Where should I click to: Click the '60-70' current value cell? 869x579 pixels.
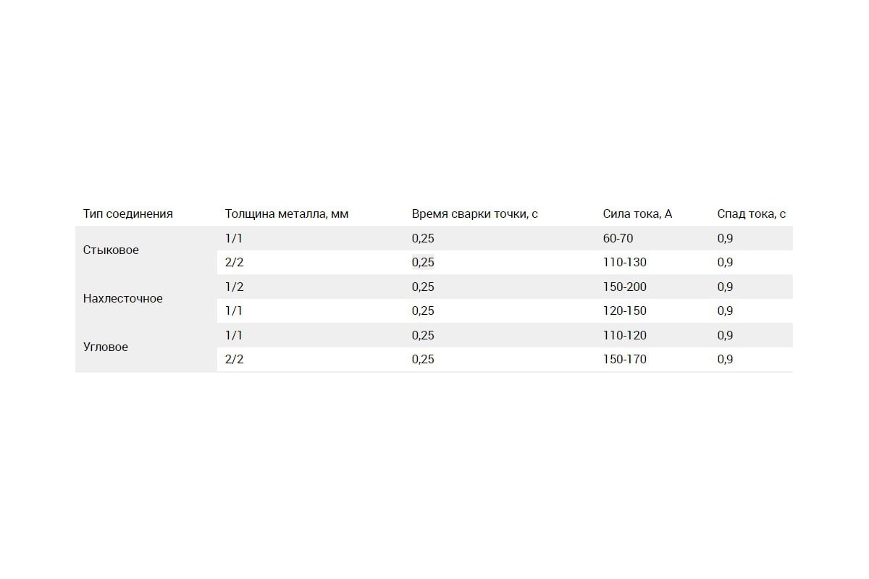pos(618,238)
